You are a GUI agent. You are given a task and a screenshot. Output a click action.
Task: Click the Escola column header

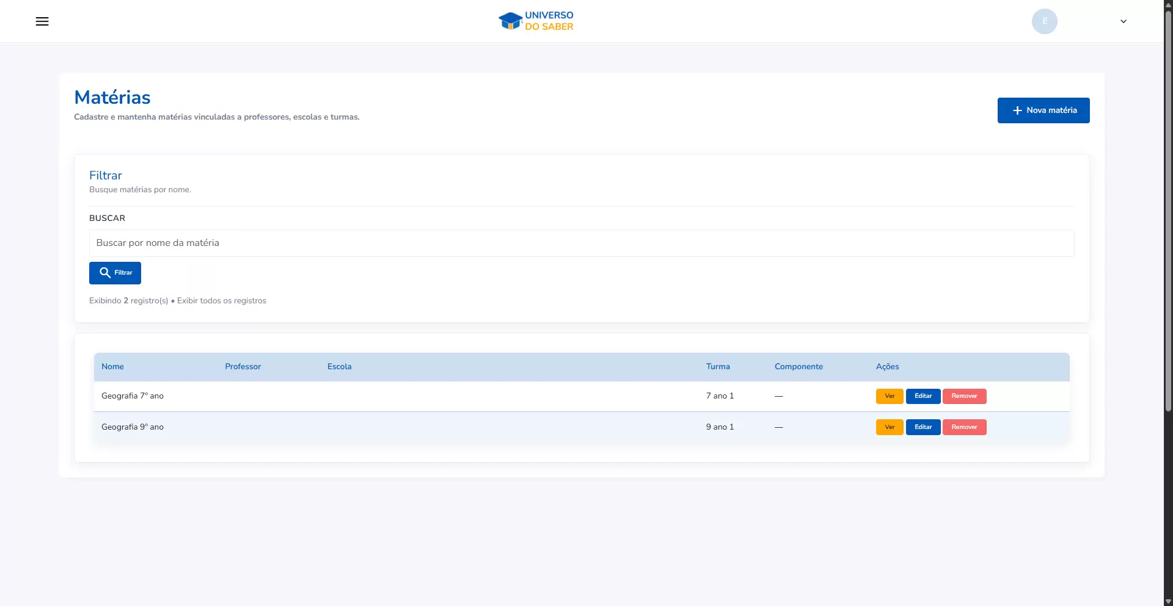click(x=339, y=367)
